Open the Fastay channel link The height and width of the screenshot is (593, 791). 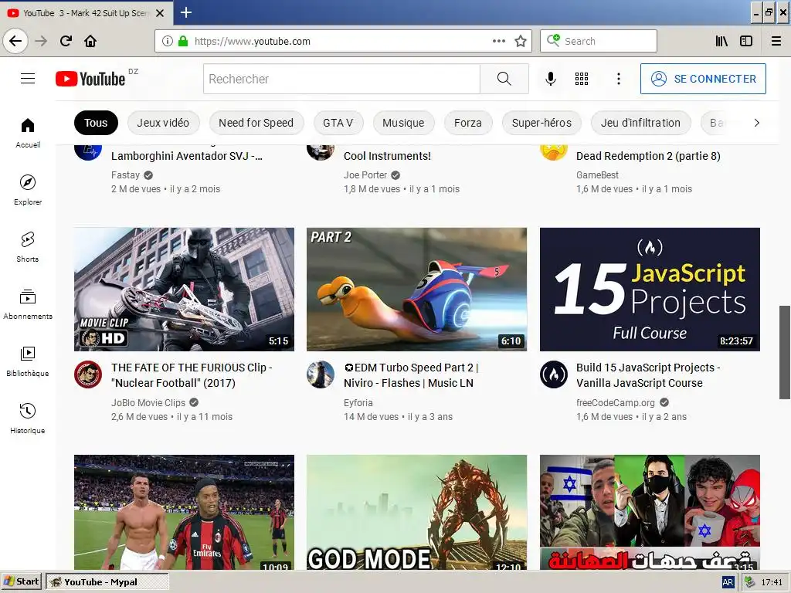tap(125, 175)
